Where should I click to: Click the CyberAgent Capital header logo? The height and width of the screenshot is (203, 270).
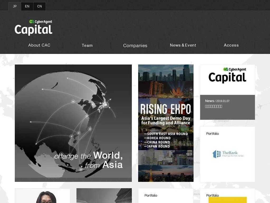pyautogui.click(x=33, y=27)
